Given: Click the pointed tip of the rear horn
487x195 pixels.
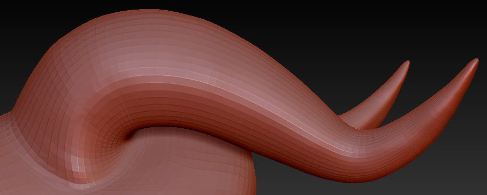Looking at the screenshot, I should pos(406,64).
